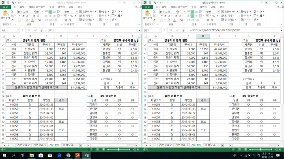Click Comma style icon in right window
Viewport: 284px width, 159px height.
tap(217, 16)
